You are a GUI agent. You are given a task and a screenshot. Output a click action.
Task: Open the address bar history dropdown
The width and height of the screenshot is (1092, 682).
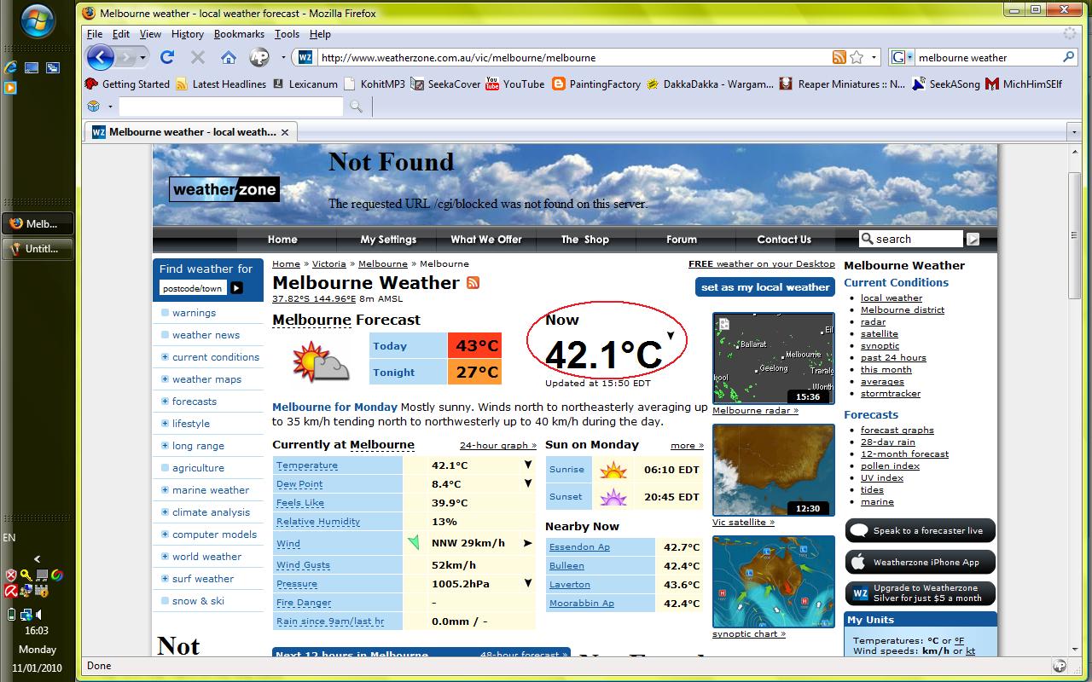click(x=874, y=58)
